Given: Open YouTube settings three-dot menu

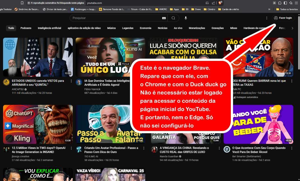Looking at the screenshot, I should (267, 18).
